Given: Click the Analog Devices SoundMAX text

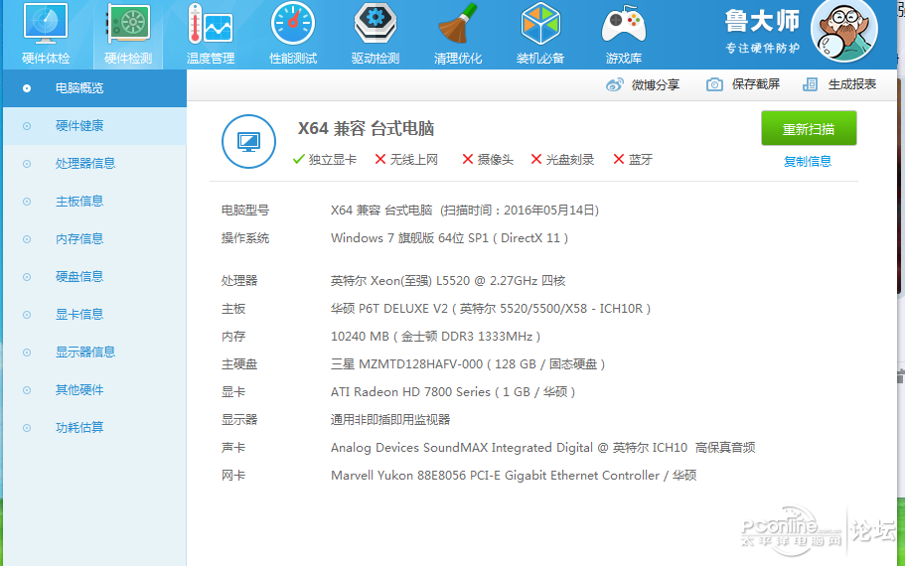Looking at the screenshot, I should (542, 448).
